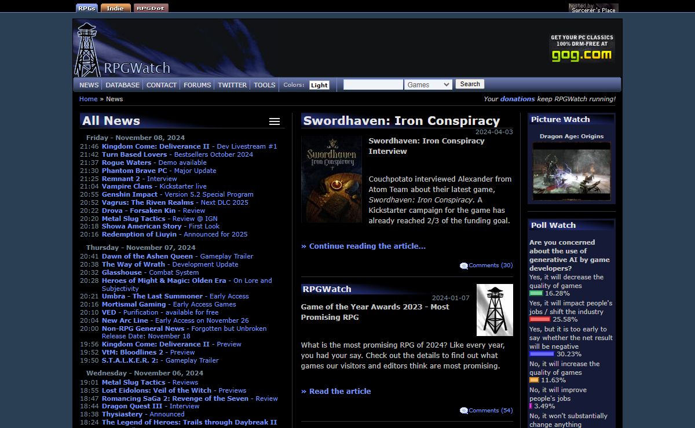Click the blue 30.23% poll result bar
The image size is (695, 428).
pos(542,354)
